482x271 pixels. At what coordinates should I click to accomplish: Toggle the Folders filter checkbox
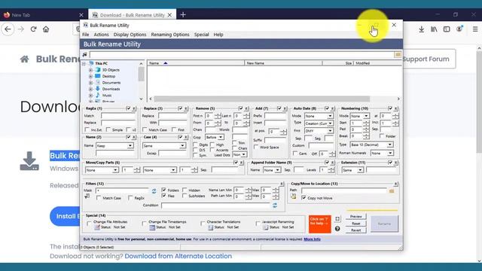tap(164, 190)
